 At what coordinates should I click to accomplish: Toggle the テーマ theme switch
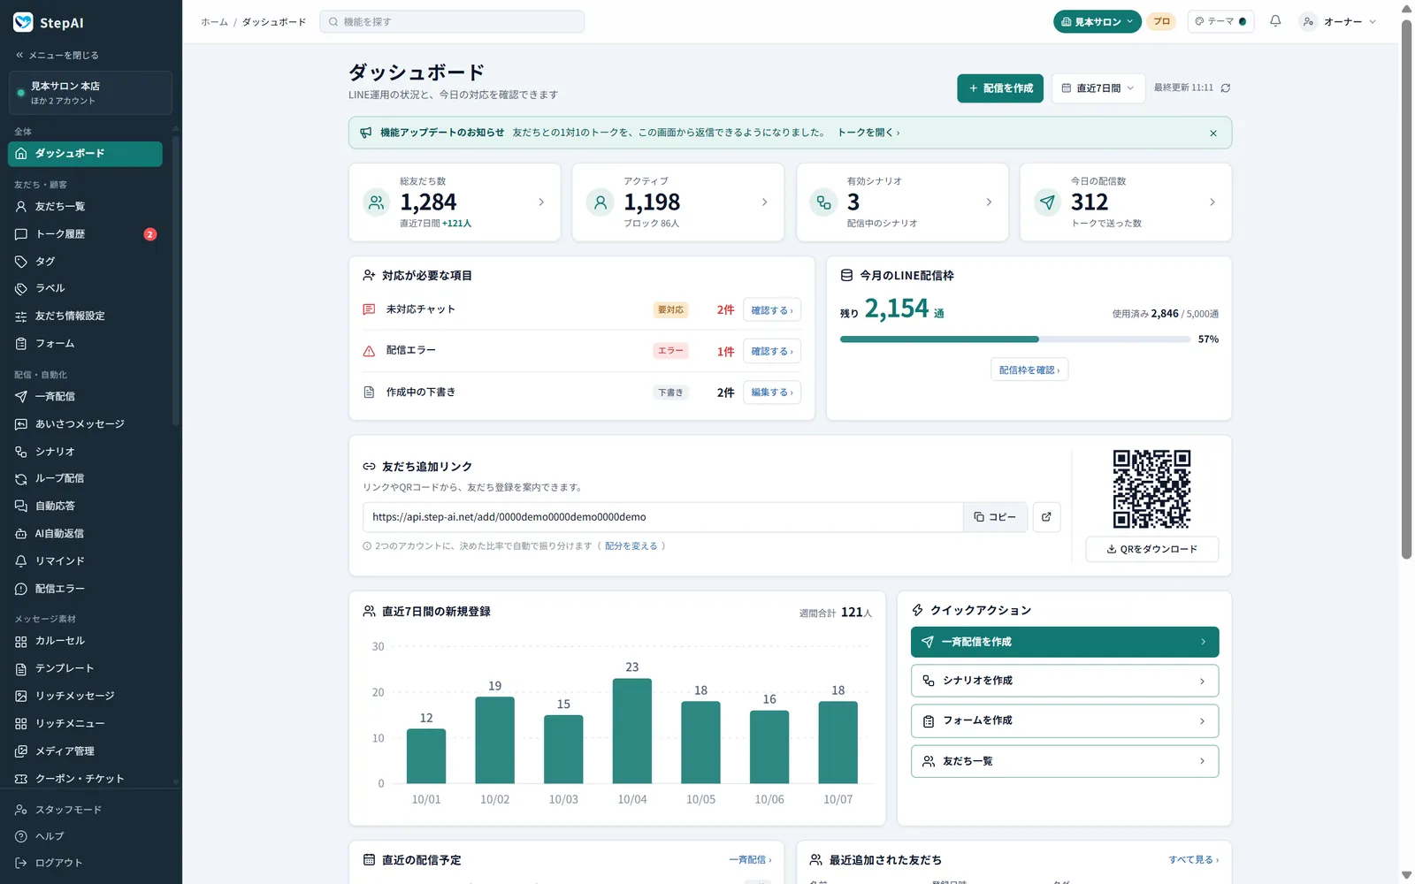tap(1220, 21)
